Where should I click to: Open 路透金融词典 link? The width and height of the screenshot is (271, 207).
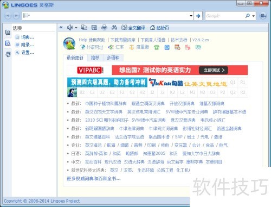tap(229, 128)
